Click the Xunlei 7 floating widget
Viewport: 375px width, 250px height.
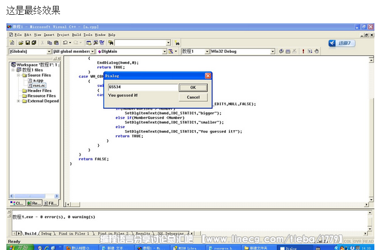[341, 43]
